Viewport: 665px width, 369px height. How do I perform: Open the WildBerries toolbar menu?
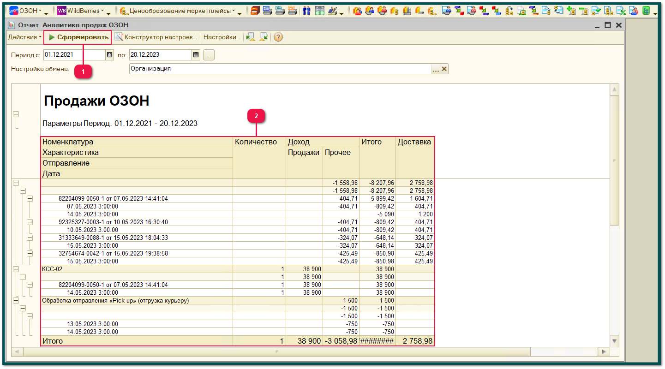click(81, 11)
